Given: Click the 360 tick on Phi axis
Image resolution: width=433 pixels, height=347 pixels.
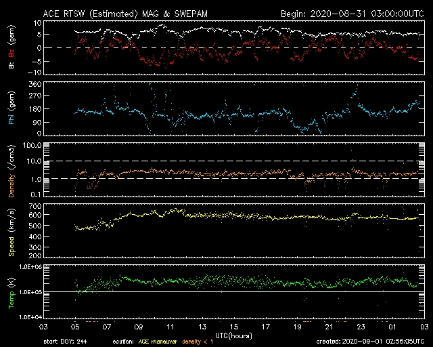Looking at the screenshot, I should pos(35,85).
